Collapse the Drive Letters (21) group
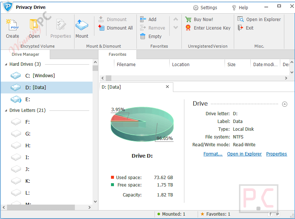This screenshot has width=295, height=219. point(6,110)
